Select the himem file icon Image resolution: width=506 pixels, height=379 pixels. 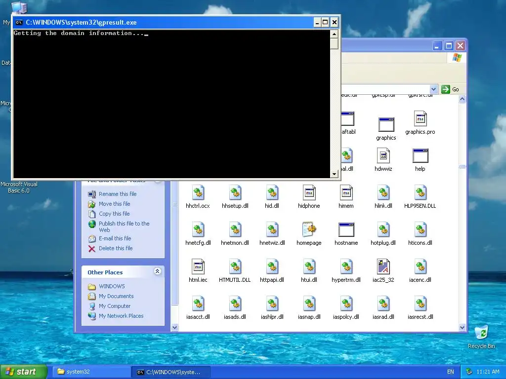click(x=346, y=193)
